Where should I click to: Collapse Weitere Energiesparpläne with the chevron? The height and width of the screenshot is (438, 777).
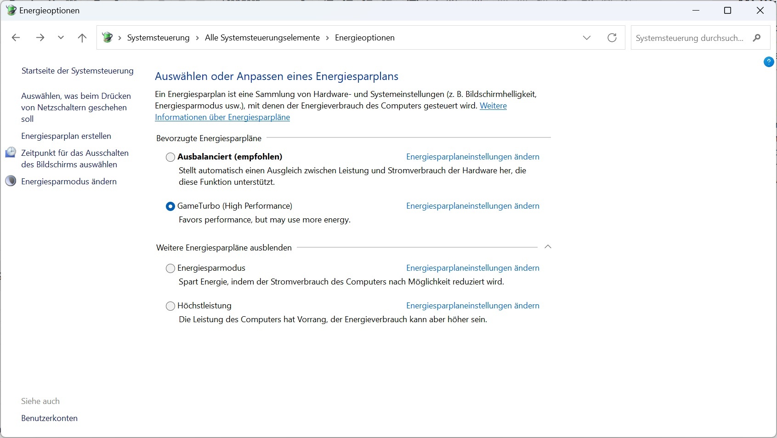[x=548, y=247]
